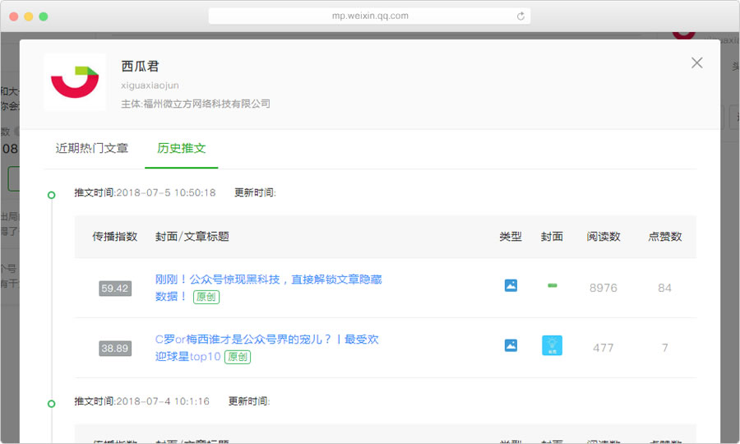Click the macOS green fullscreen window button

click(44, 16)
